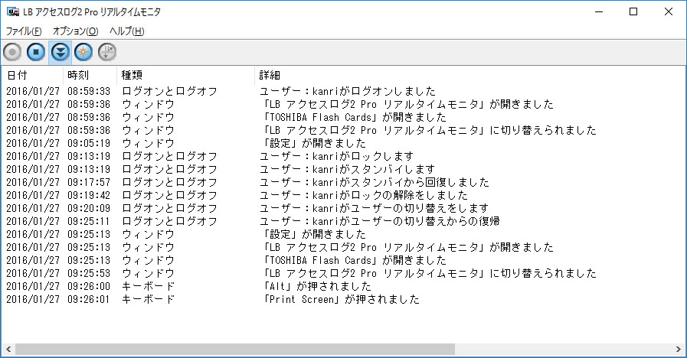Viewport: 687px width, 358px height.
Task: Open the ファイル(F) menu
Action: (24, 31)
